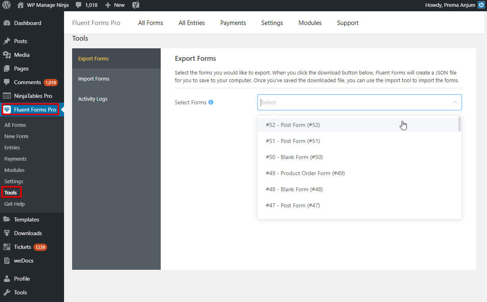The width and height of the screenshot is (487, 302).
Task: Click the NinjaTables Pro table icon
Action: click(x=7, y=96)
